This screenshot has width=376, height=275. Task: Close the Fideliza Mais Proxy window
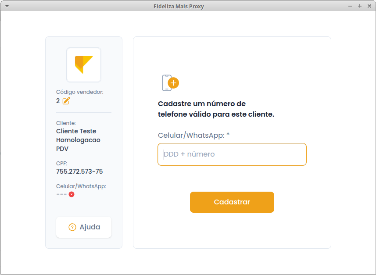click(x=369, y=6)
